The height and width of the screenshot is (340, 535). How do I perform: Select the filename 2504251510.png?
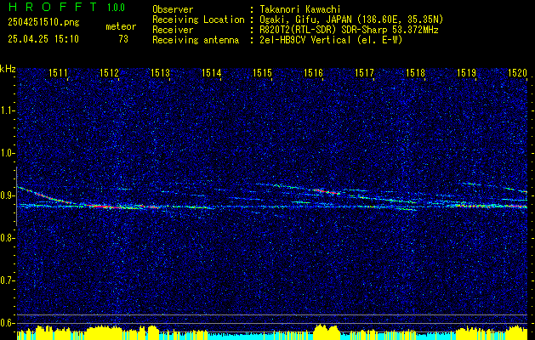tap(43, 23)
